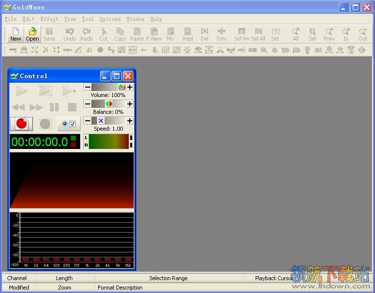375x293 pixels.
Task: Click the Balance slider red-green handle
Action: tap(109, 104)
